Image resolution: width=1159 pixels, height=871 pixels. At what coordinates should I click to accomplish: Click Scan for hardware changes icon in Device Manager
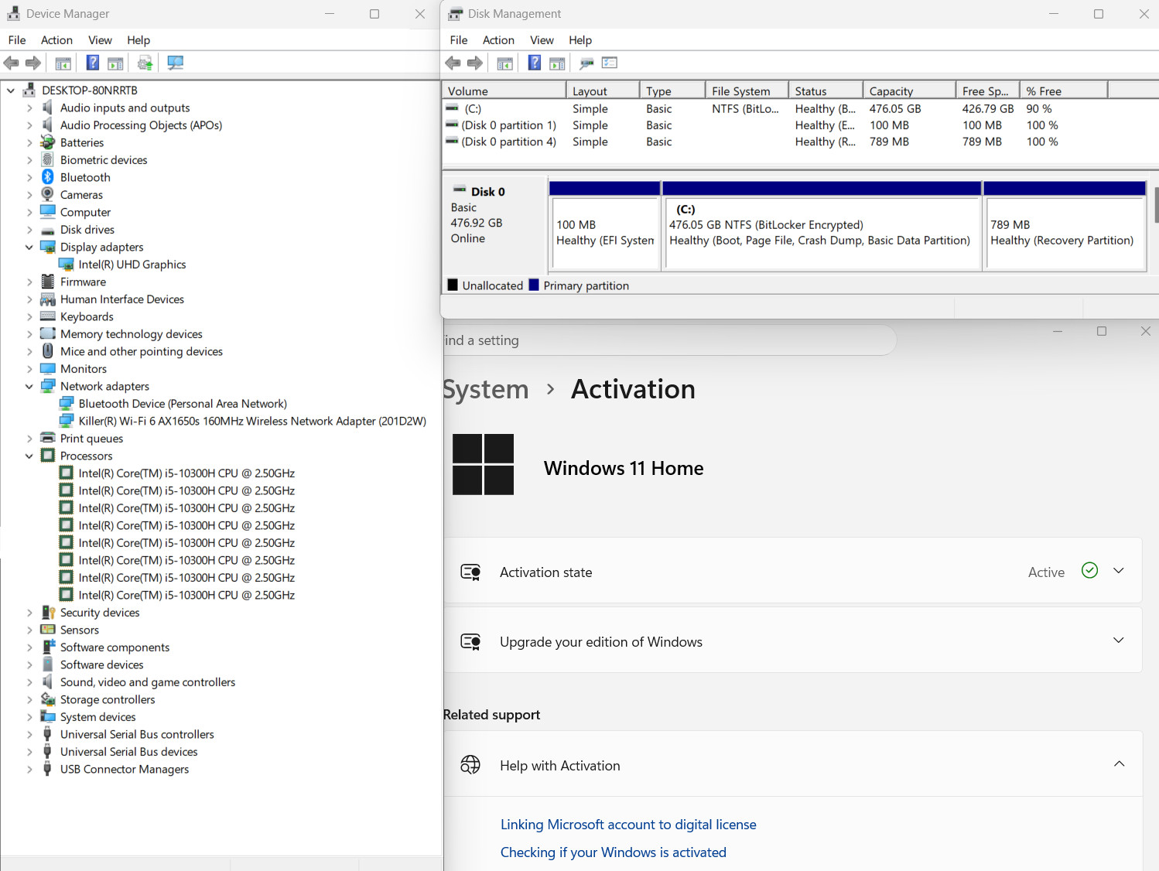pyautogui.click(x=176, y=63)
